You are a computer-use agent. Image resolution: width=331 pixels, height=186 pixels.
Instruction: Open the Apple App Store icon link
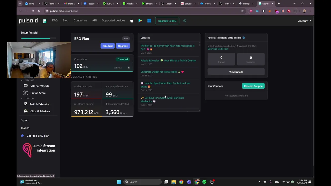click(132, 21)
